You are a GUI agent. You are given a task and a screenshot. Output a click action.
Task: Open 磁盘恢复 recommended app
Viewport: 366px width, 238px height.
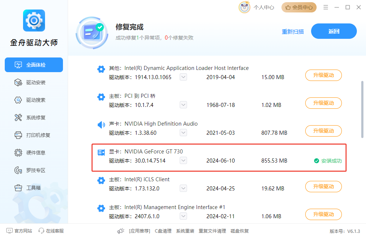coord(239,231)
